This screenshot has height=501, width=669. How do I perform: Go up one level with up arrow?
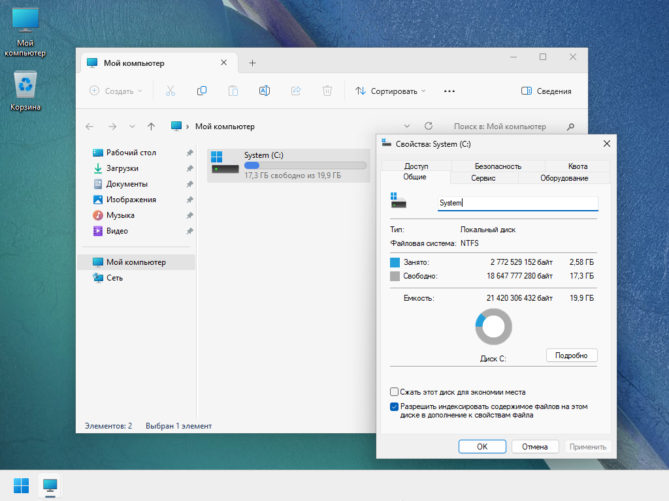(x=152, y=127)
